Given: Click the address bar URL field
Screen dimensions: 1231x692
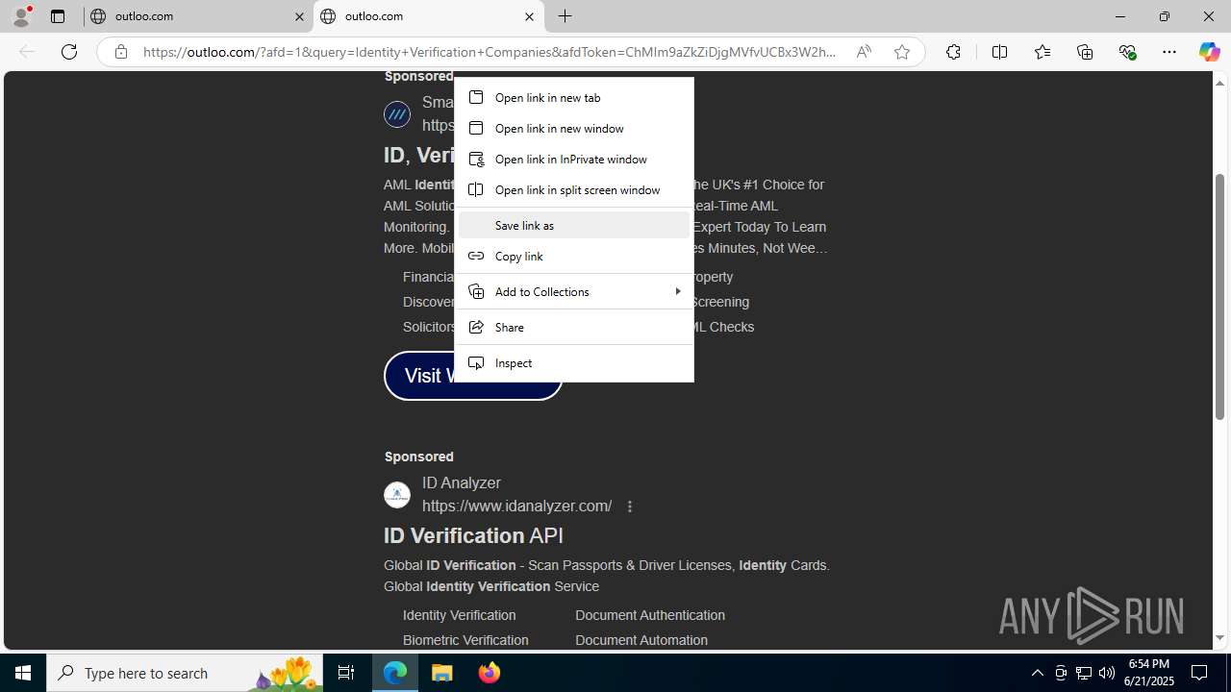Looking at the screenshot, I should pos(490,52).
